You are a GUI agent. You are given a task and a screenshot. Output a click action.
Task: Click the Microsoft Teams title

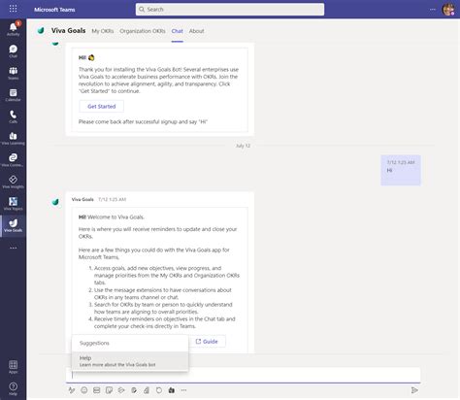coord(54,10)
